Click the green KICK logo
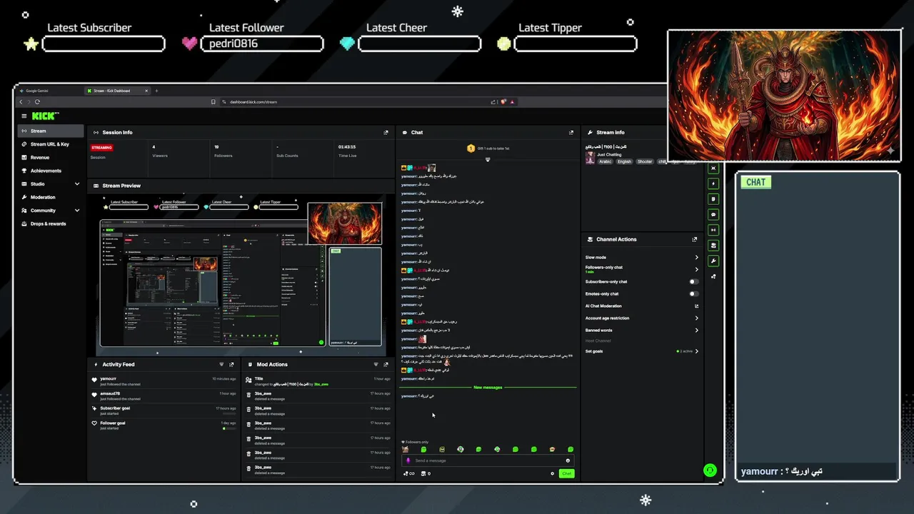This screenshot has height=514, width=914. pyautogui.click(x=45, y=116)
